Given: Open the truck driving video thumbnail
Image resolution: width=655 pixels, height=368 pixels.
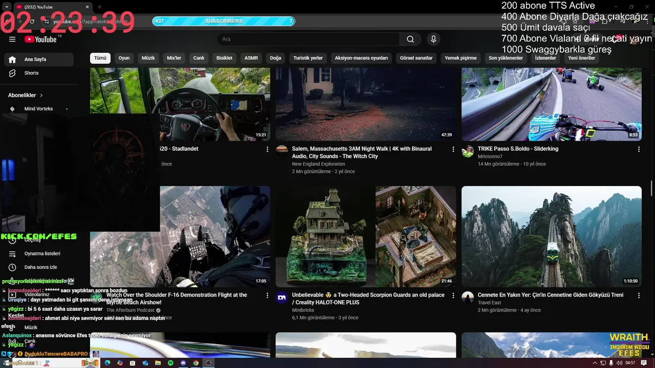Looking at the screenshot, I should (x=180, y=104).
